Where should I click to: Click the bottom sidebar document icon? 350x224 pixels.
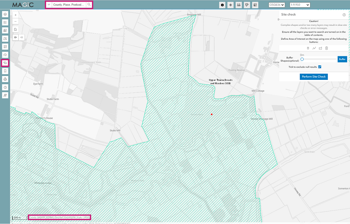coord(5,95)
